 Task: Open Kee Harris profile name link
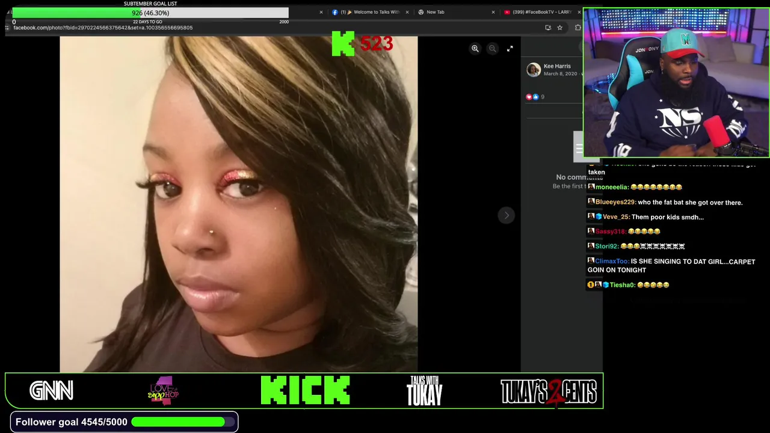[557, 66]
